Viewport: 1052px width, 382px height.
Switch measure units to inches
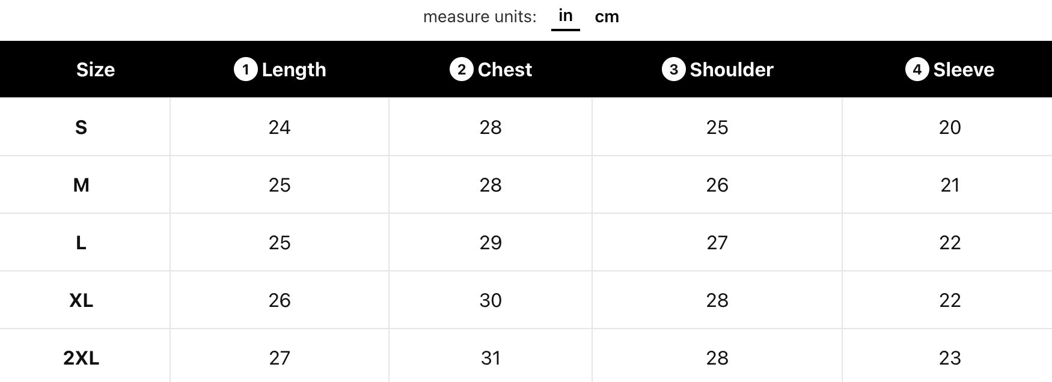coord(565,16)
